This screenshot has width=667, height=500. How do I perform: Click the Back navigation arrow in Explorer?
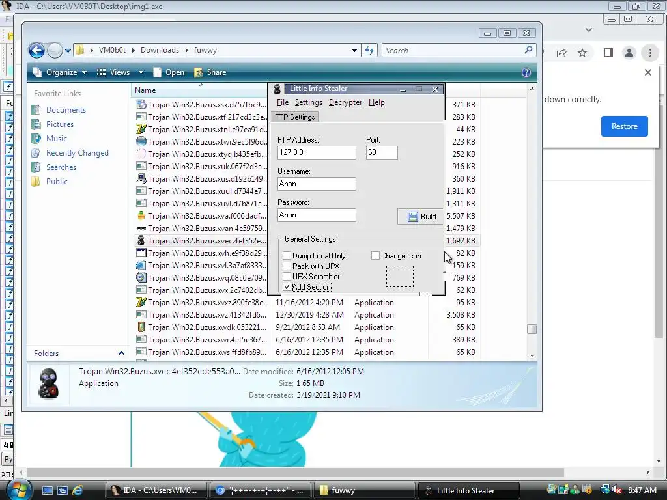tap(36, 51)
